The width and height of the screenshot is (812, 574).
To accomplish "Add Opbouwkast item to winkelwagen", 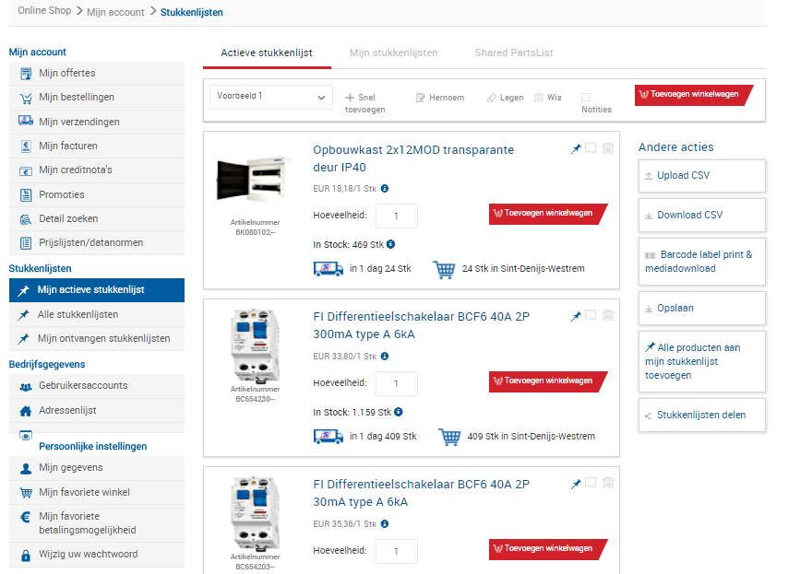I will 547,214.
